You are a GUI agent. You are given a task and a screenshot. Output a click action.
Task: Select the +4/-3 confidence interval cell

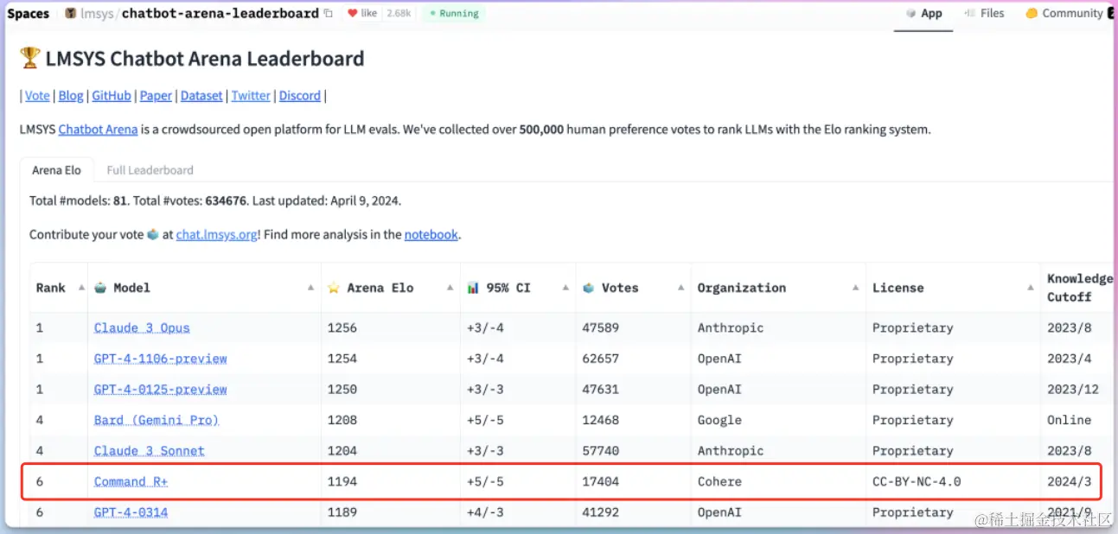pos(518,512)
